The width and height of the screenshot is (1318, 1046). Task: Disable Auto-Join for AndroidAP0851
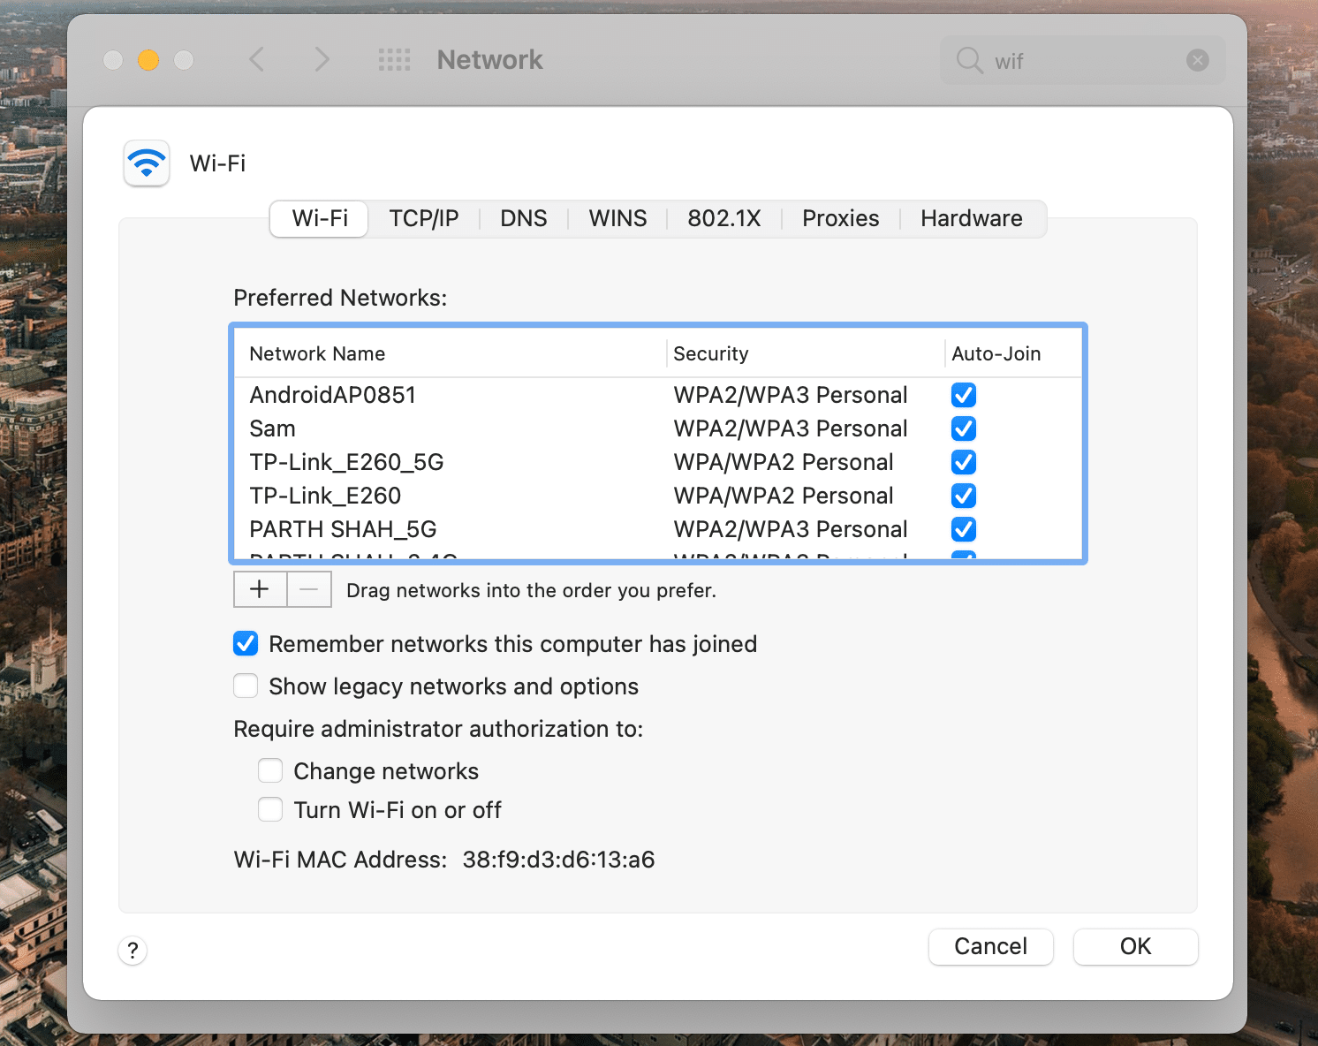click(x=963, y=395)
